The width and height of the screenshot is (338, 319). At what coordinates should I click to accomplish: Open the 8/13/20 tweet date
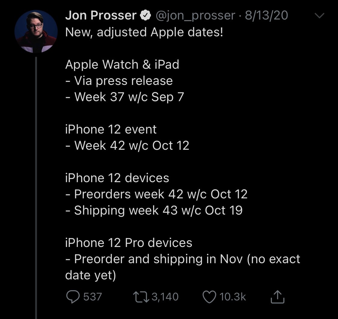click(x=266, y=15)
